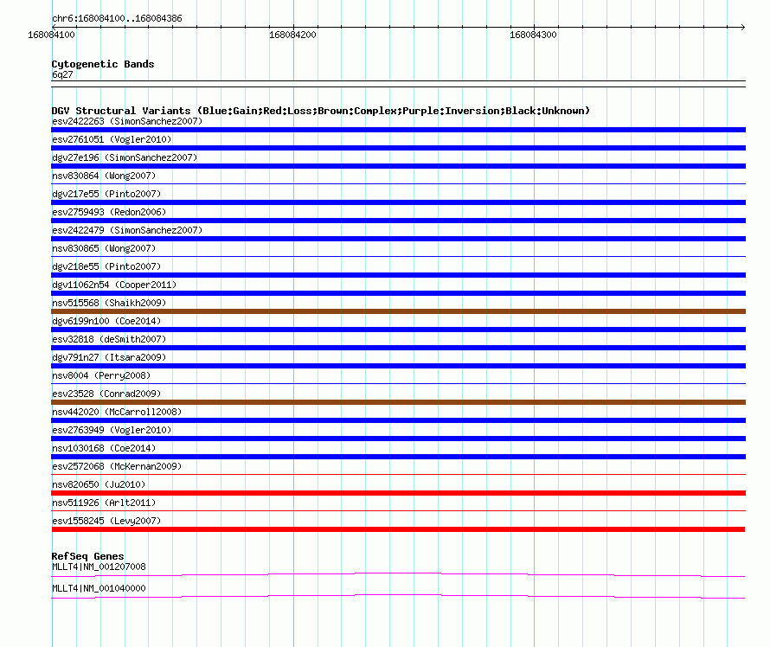Click the 168084200 ruler coordinate

coord(292,35)
